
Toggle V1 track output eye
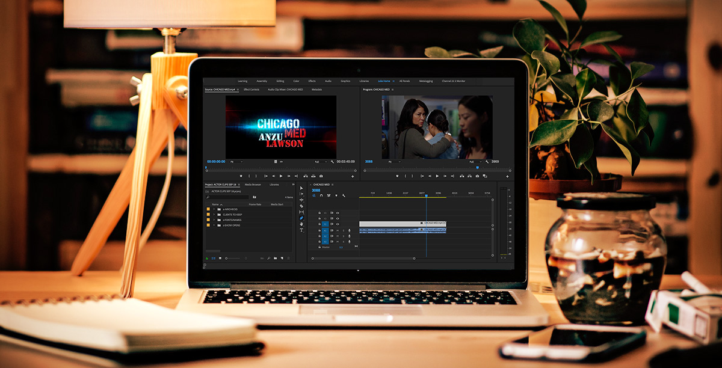click(x=338, y=224)
